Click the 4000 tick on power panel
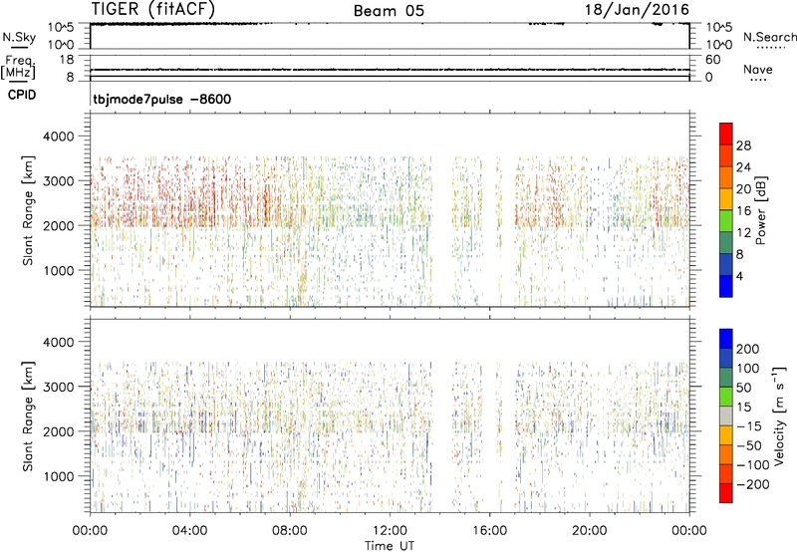The image size is (797, 552). [x=58, y=137]
